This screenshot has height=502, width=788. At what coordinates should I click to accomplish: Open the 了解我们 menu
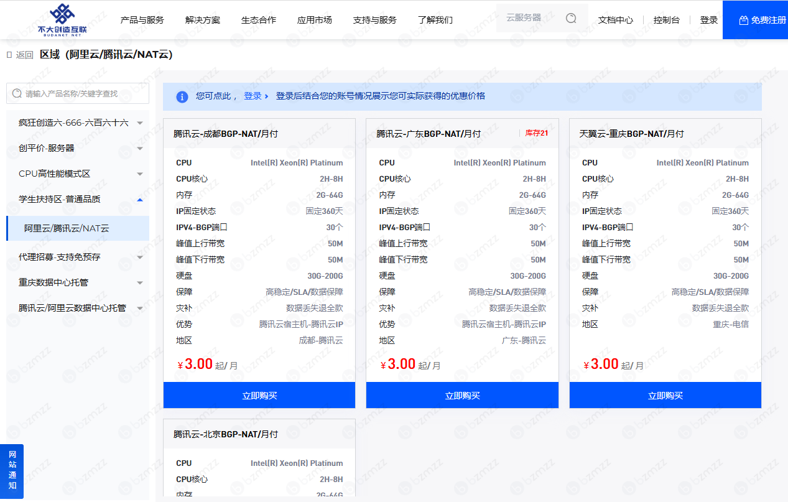pos(435,20)
